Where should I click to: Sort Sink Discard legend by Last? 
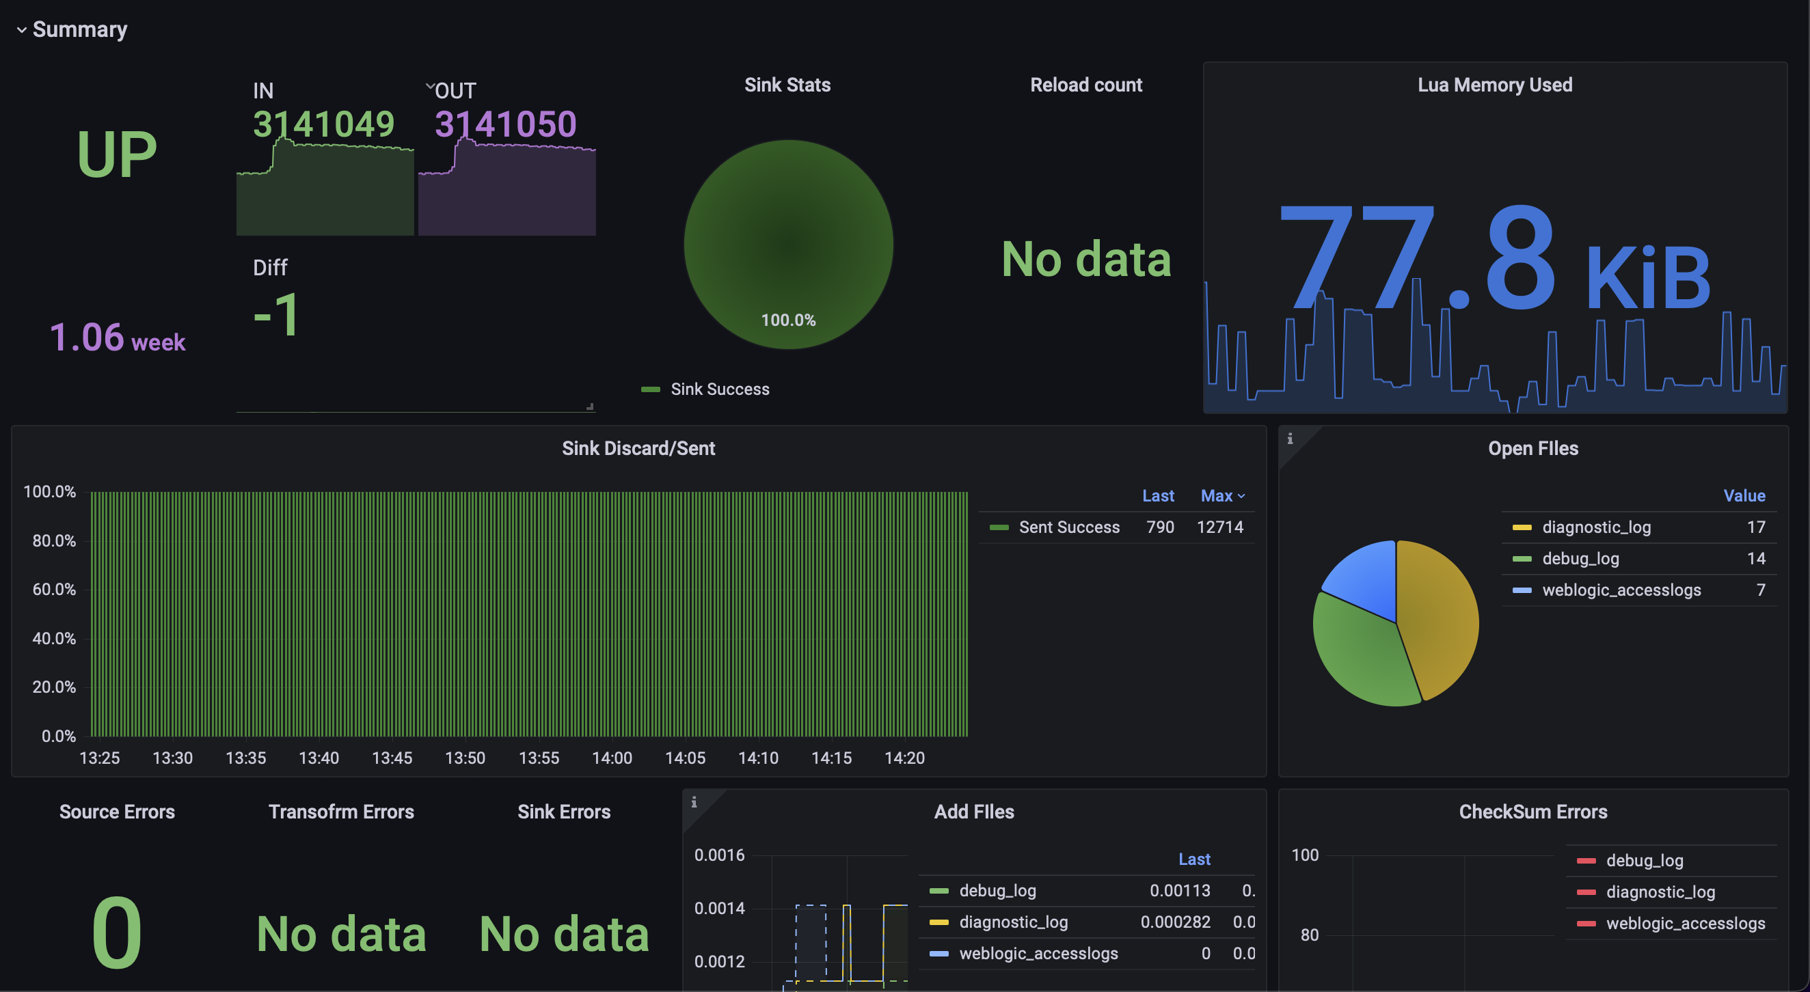click(1157, 495)
